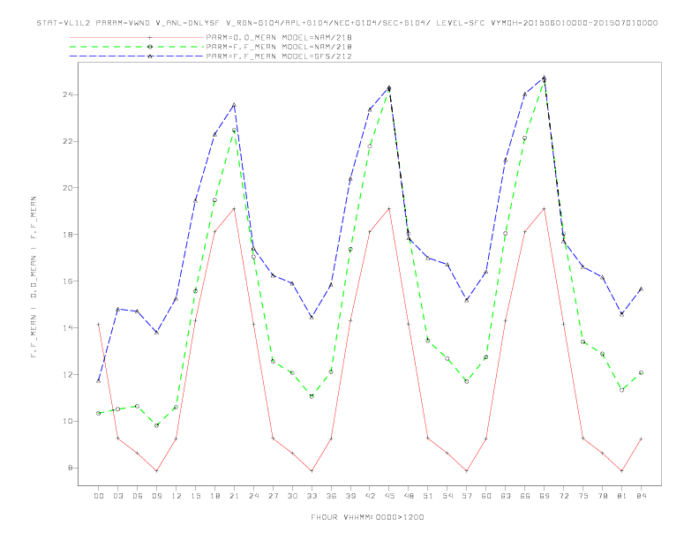Click green NAM circle marker at hour 84

[x=642, y=372]
